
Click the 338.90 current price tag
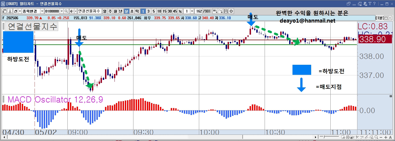(375, 39)
